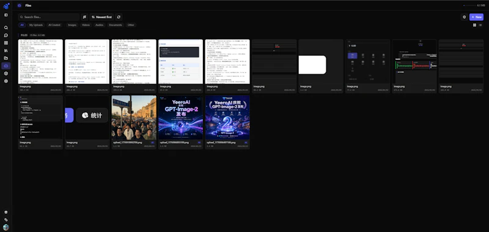489x232 pixels.
Task: Switch to list view
Action: coord(480,25)
